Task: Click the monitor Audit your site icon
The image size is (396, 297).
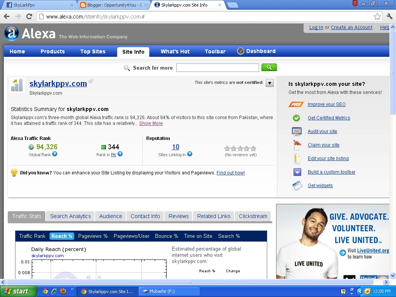Action: tap(297, 131)
